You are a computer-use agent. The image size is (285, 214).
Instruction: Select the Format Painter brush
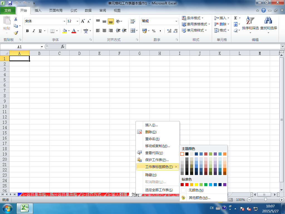coord(16,33)
